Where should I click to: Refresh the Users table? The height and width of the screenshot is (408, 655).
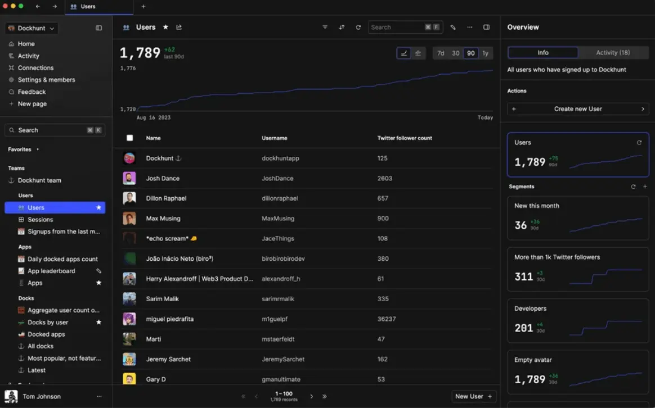coord(358,27)
